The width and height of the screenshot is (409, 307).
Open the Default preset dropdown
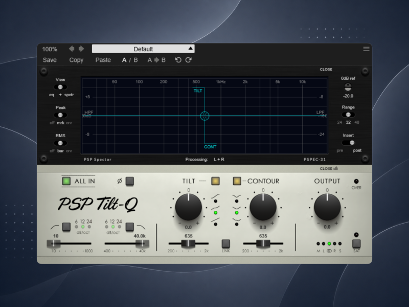(x=143, y=49)
